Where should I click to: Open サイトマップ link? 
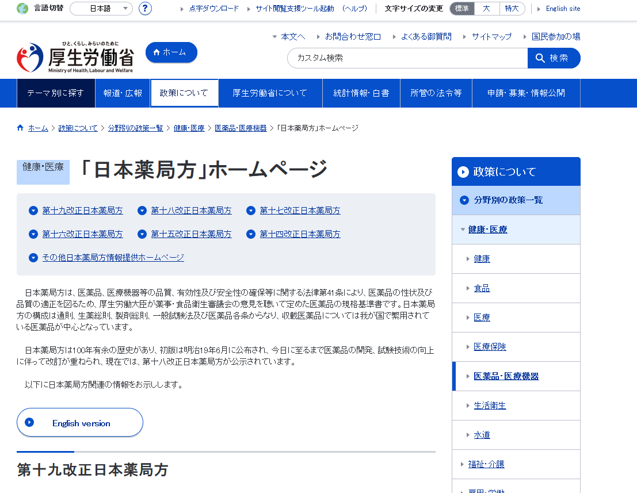(x=491, y=37)
